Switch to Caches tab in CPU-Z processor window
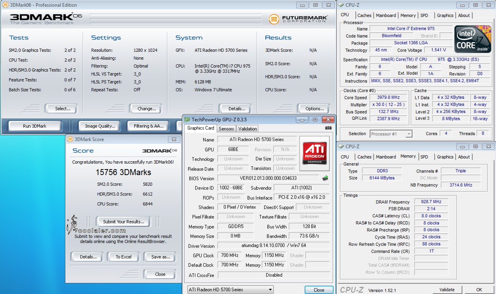This screenshot has width=496, height=294. pyautogui.click(x=364, y=15)
